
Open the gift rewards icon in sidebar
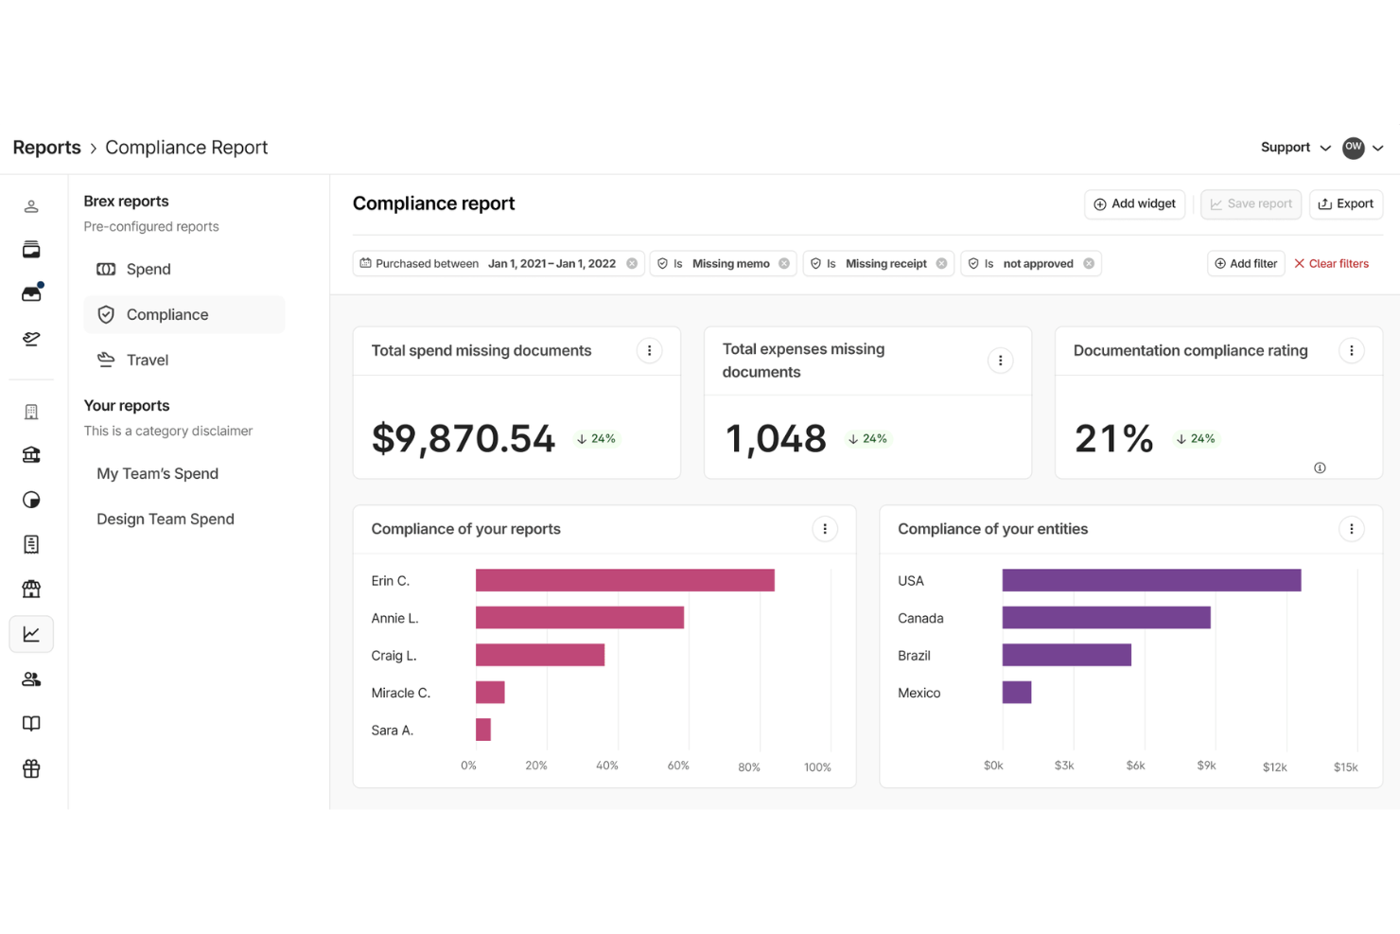click(x=31, y=768)
